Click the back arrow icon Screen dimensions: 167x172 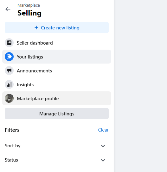(8, 9)
